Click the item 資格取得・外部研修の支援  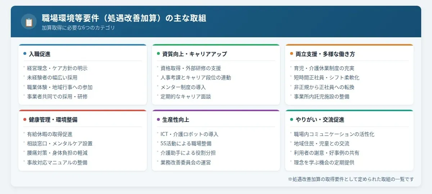click(191, 68)
